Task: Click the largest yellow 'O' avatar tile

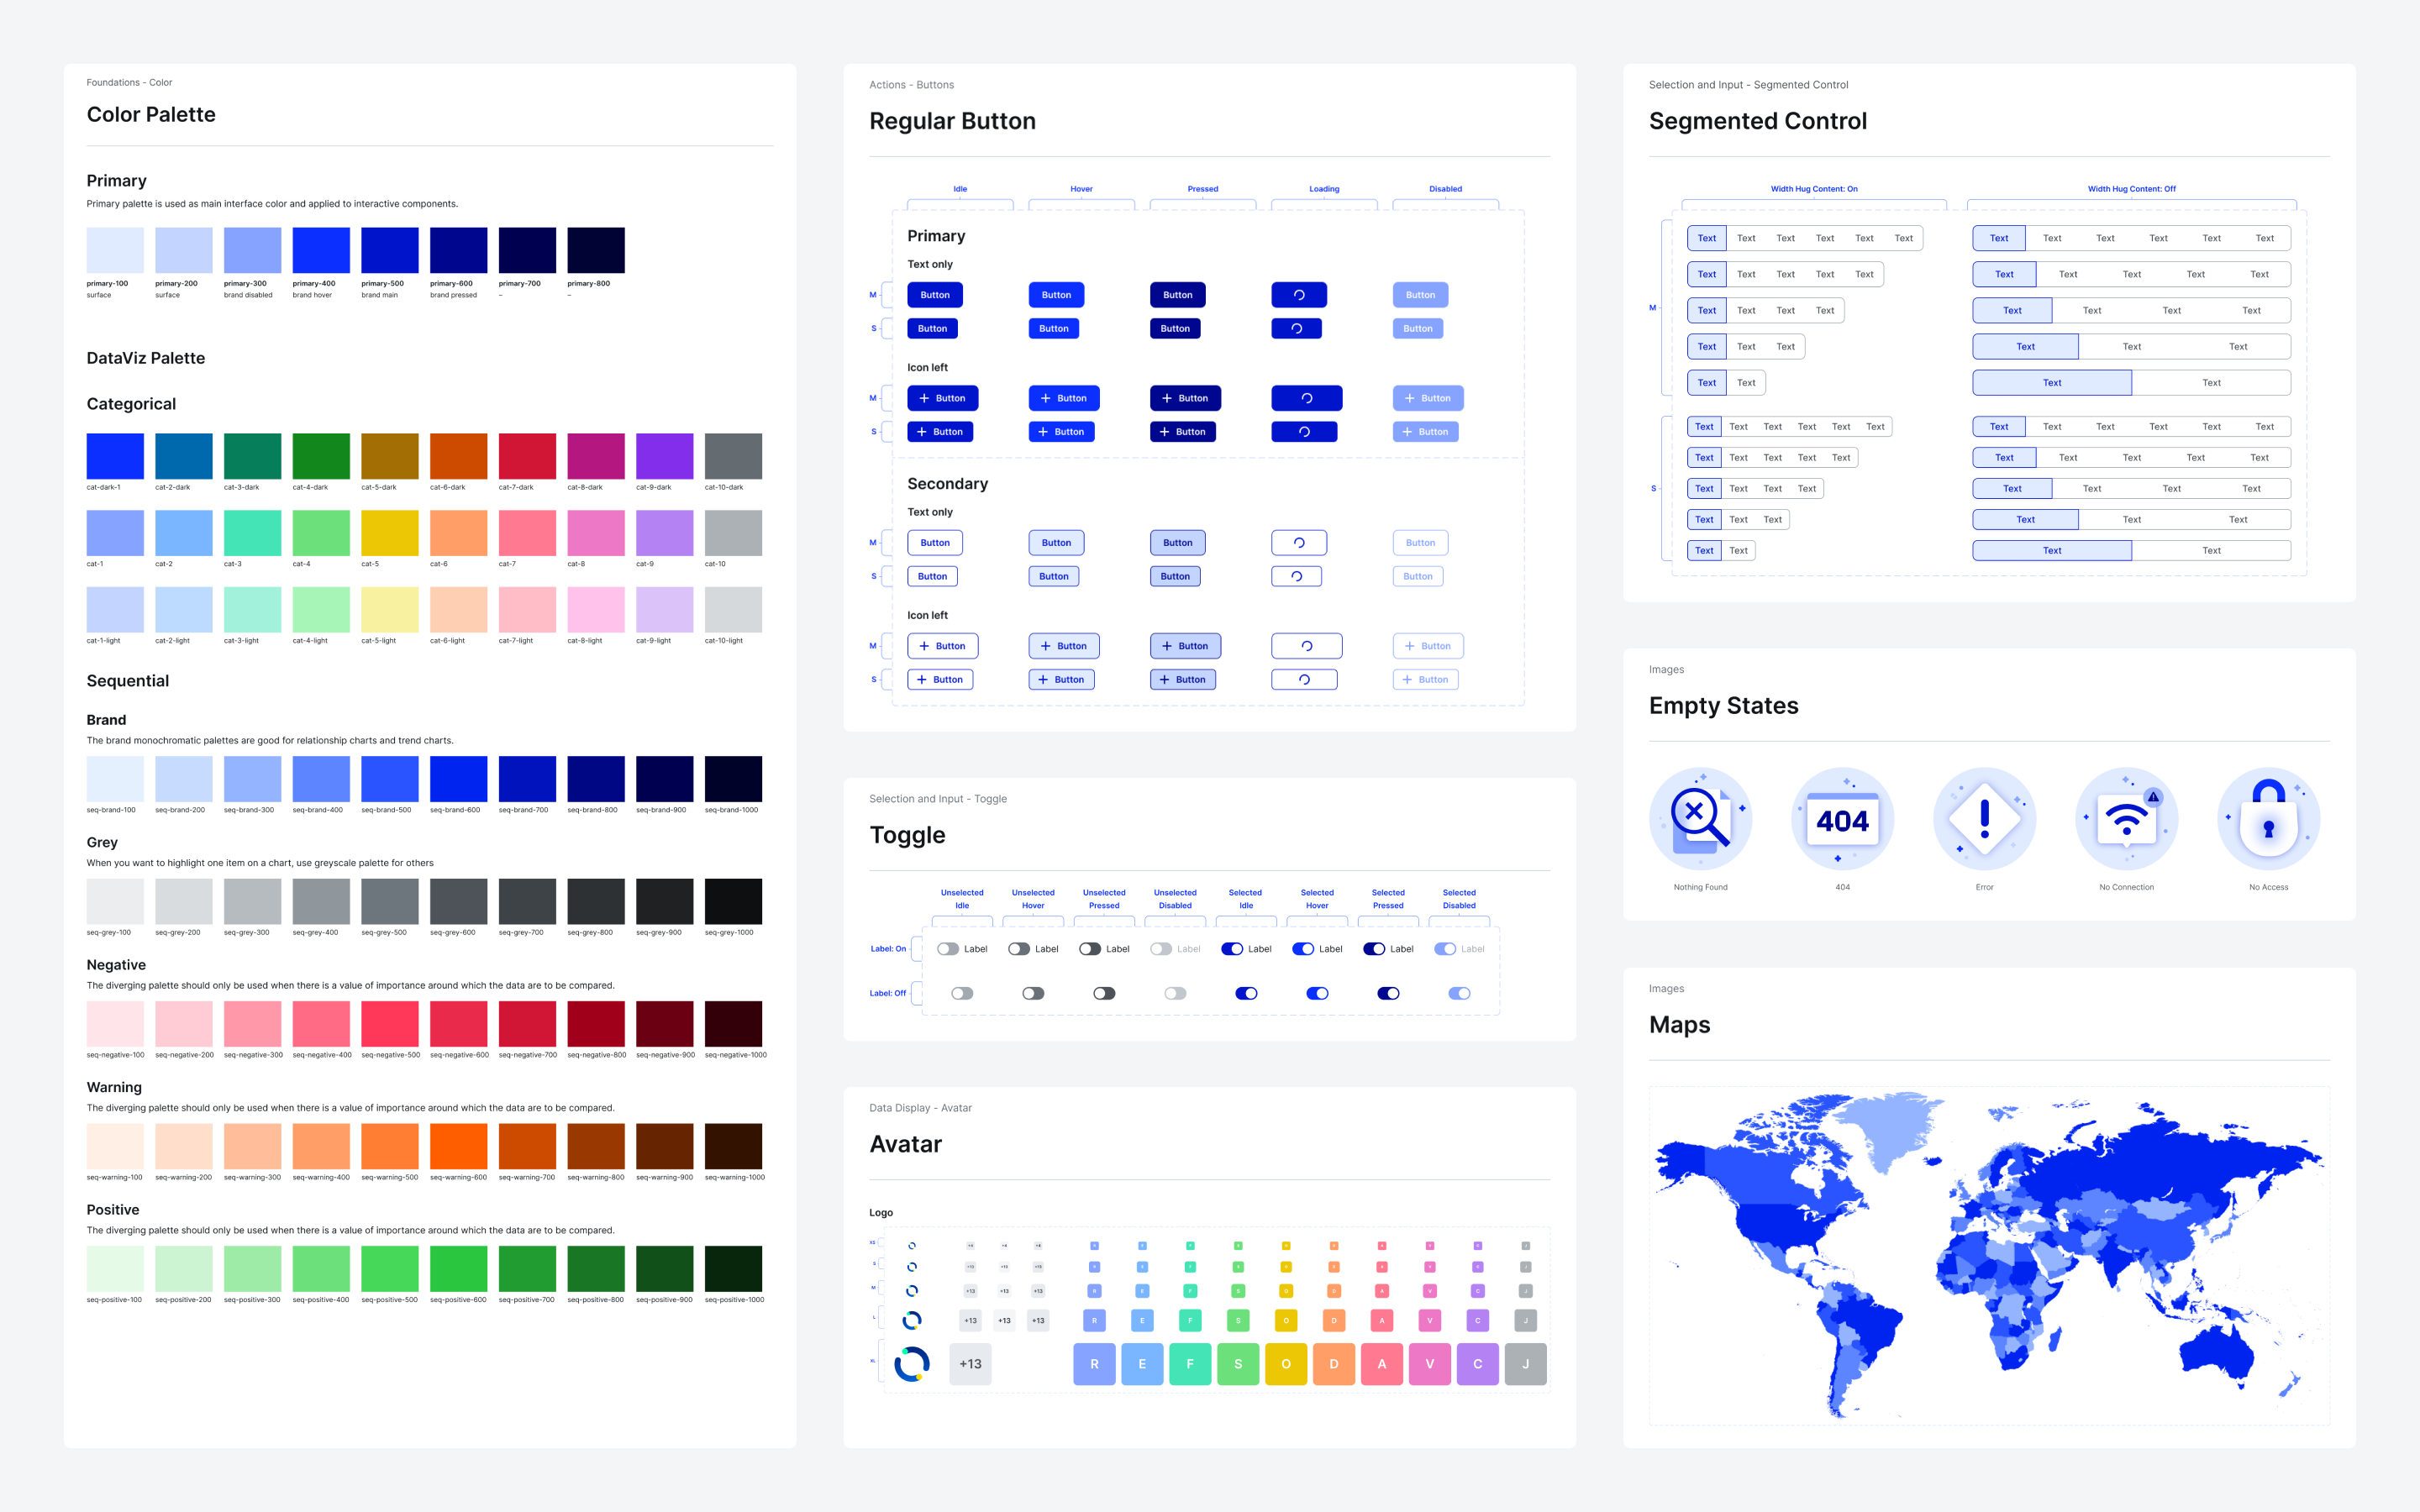Action: [x=1285, y=1364]
